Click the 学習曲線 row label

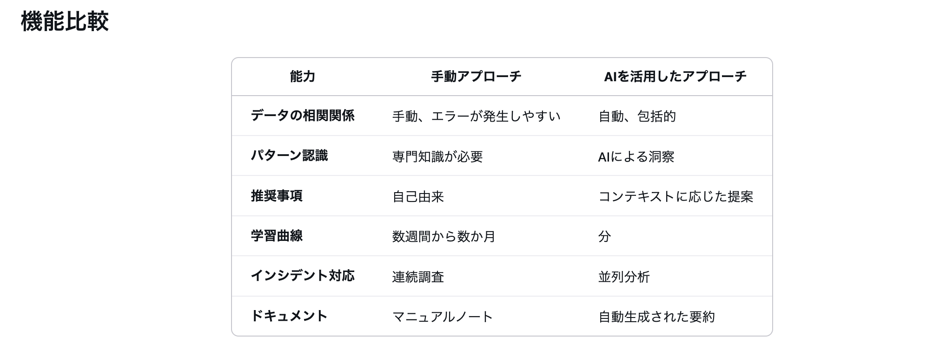point(277,236)
